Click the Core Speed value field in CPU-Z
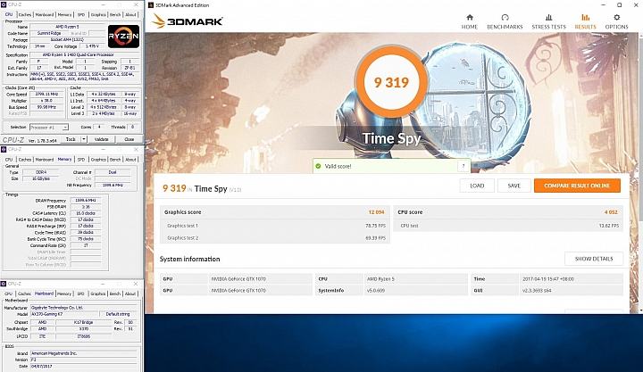This screenshot has width=643, height=372. tap(46, 95)
